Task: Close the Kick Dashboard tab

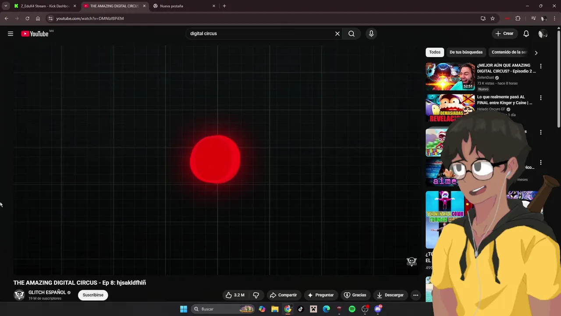Action: point(75,6)
